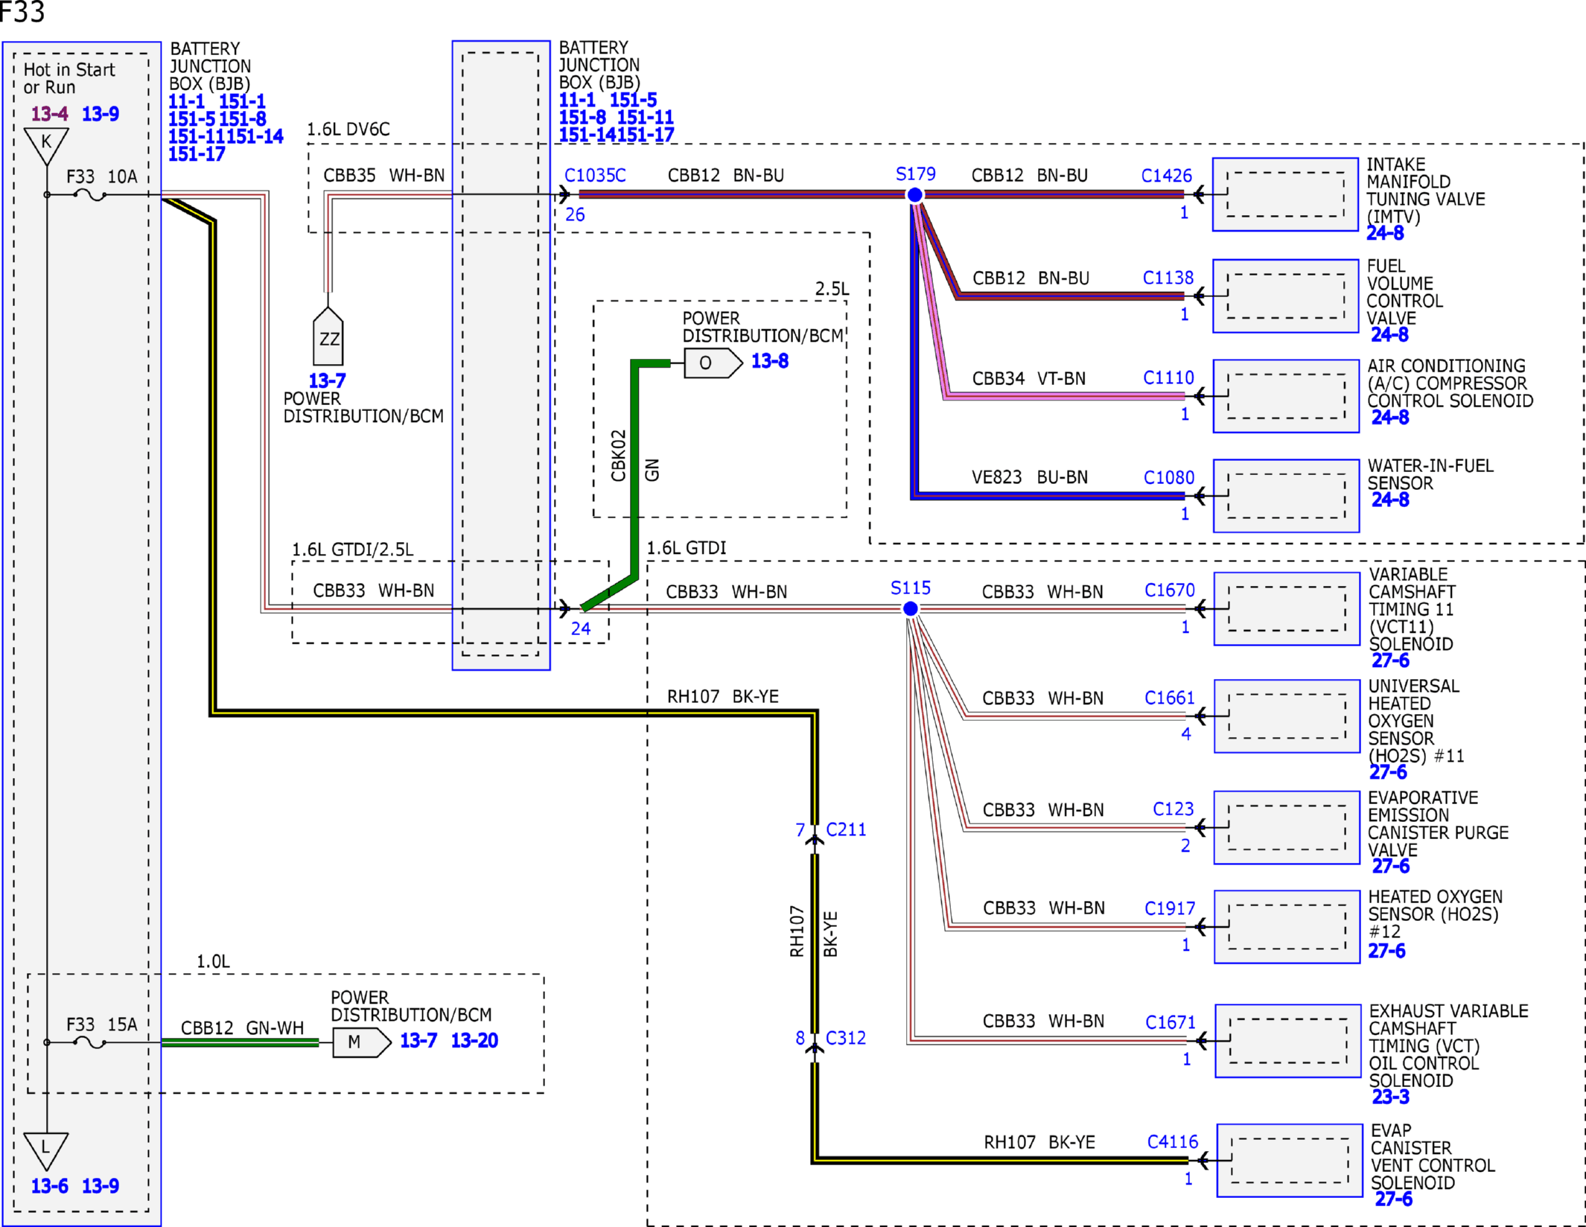The height and width of the screenshot is (1227, 1586).
Task: Click the F33 15A fuse symbol
Action: pyautogui.click(x=90, y=1042)
